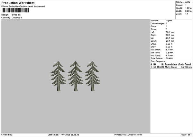This screenshot has width=193, height=137.
Task: Click the Trims value
Action: (x=167, y=29)
